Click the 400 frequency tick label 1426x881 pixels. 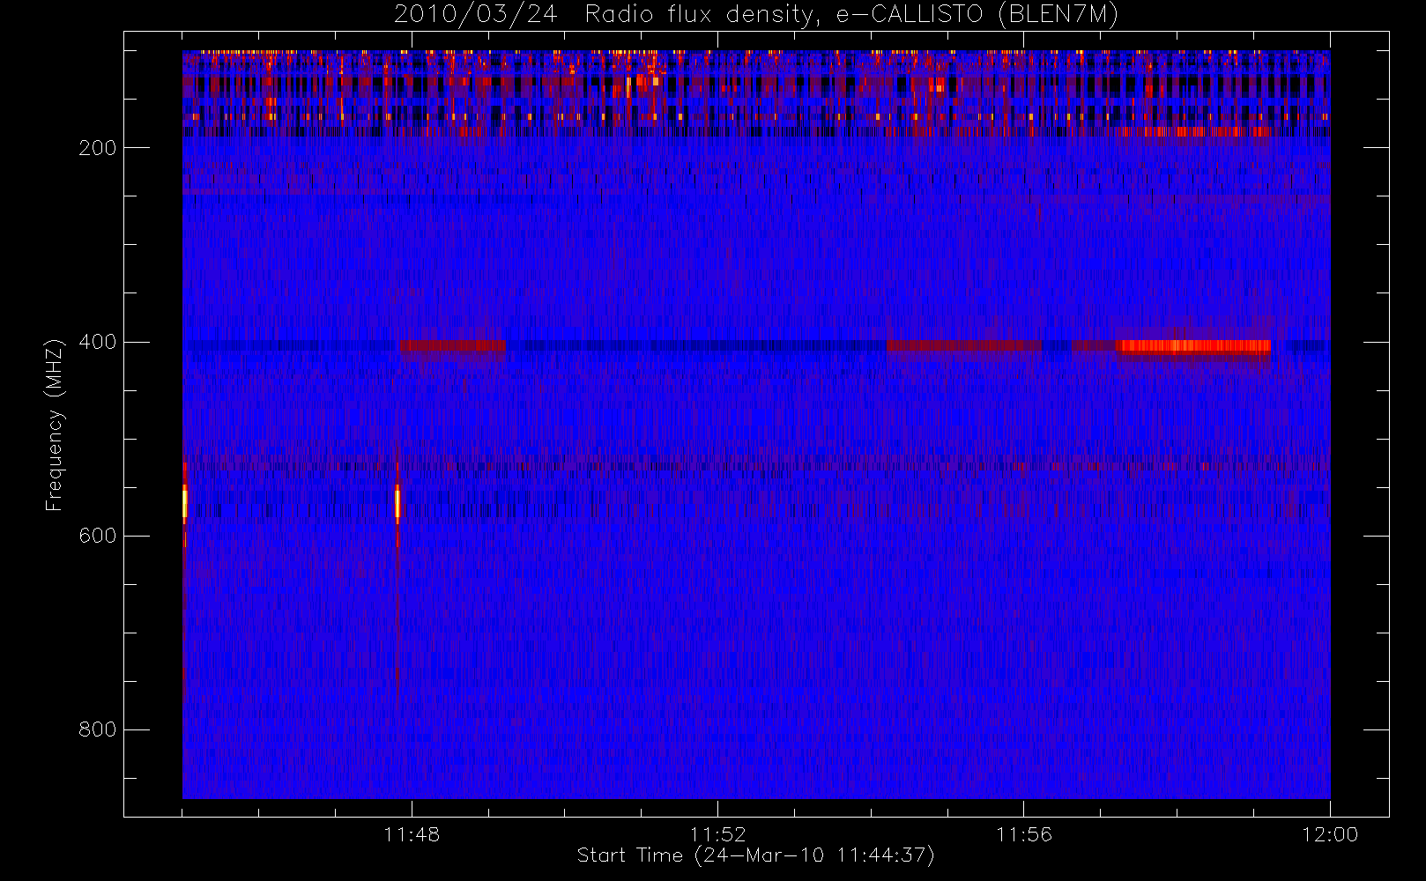(x=98, y=342)
